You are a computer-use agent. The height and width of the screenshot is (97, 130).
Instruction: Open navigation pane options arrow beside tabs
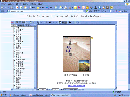click(x=35, y=25)
